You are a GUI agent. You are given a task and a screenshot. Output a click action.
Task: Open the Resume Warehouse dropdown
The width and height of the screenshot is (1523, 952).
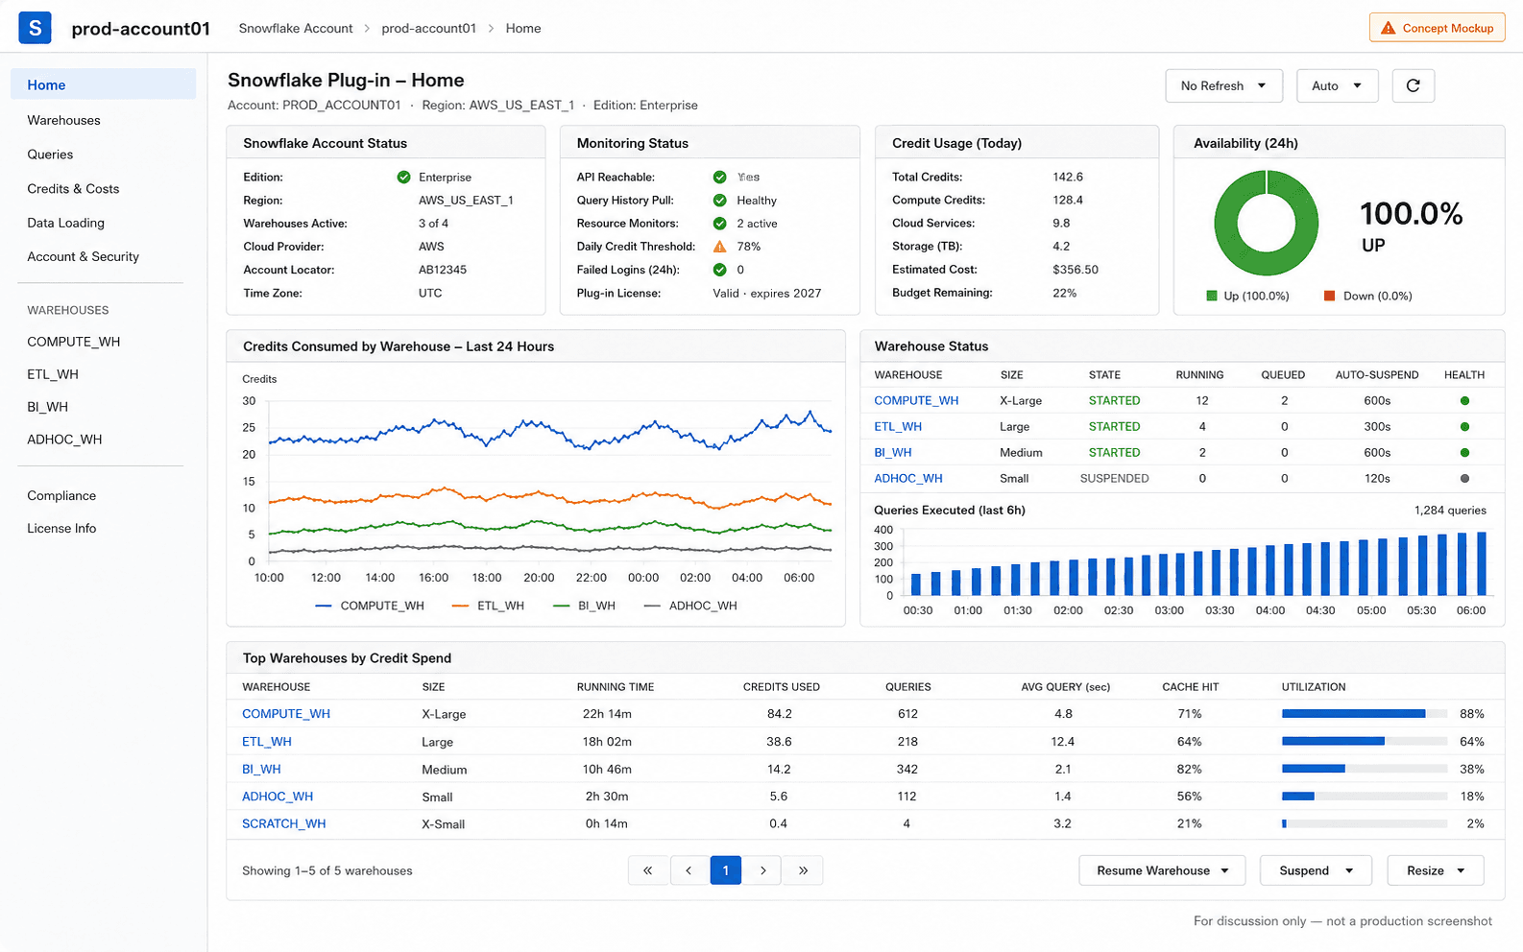point(1162,870)
